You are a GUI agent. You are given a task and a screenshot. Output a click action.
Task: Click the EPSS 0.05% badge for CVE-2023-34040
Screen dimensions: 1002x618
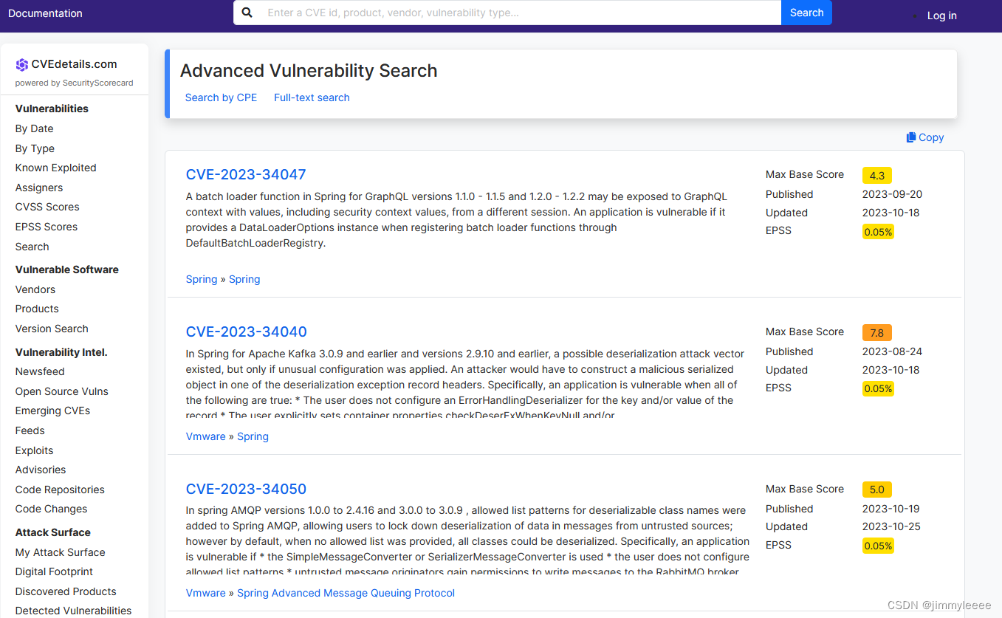pos(878,388)
